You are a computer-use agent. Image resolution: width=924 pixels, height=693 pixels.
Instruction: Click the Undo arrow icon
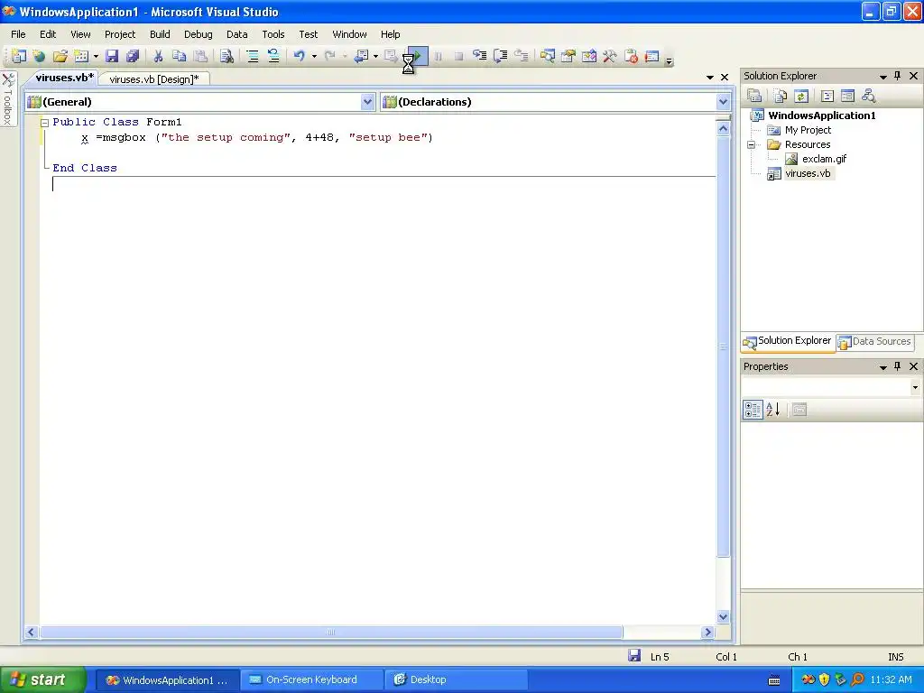(x=300, y=56)
